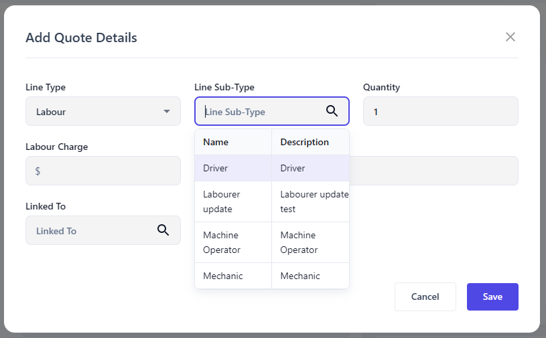The image size is (546, 338).
Task: Focus the Line Sub-Type search field
Action: 261,112
